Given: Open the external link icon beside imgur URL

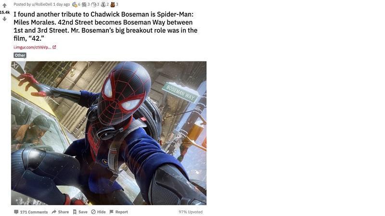Looking at the screenshot, I should click(x=54, y=47).
